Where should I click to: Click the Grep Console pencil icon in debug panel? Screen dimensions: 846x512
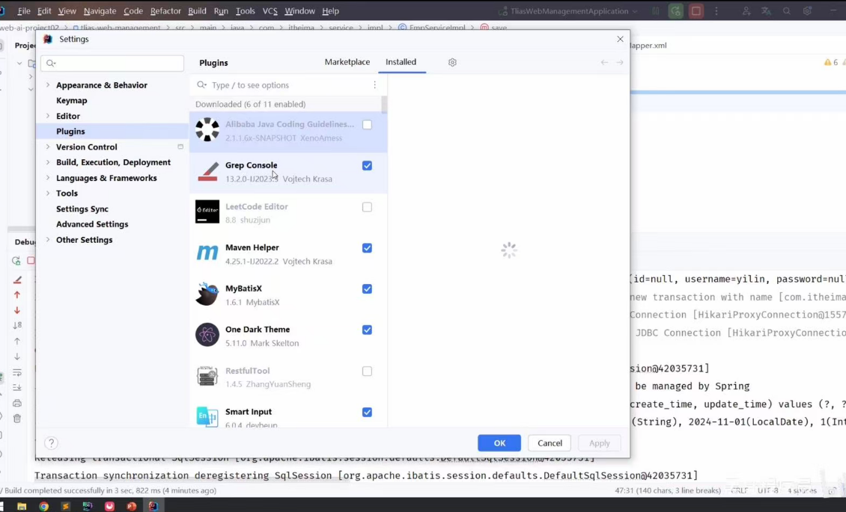pos(17,280)
